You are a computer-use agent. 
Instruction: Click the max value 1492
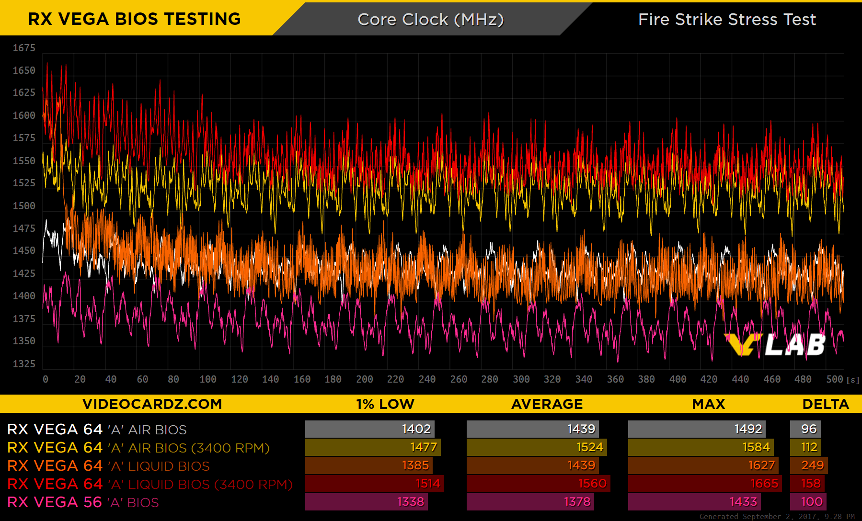(x=748, y=429)
